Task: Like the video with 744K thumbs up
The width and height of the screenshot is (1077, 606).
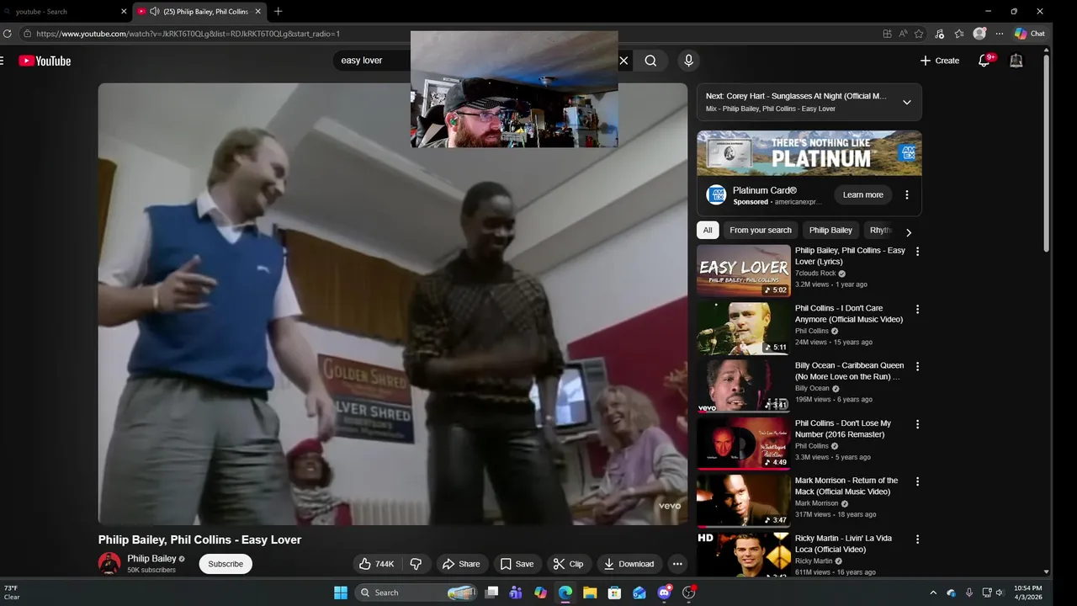Action: pyautogui.click(x=376, y=564)
